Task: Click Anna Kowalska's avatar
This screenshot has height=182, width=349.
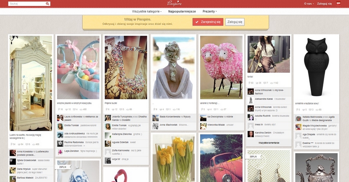Action: tap(13, 153)
